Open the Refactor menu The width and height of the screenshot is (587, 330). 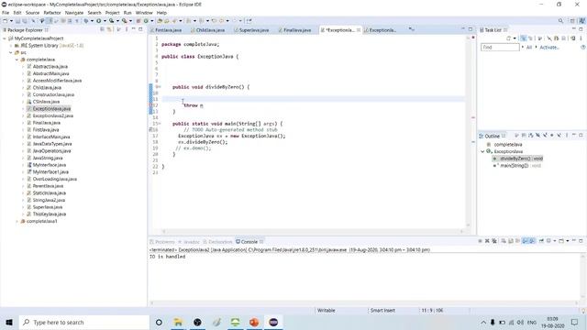click(52, 13)
